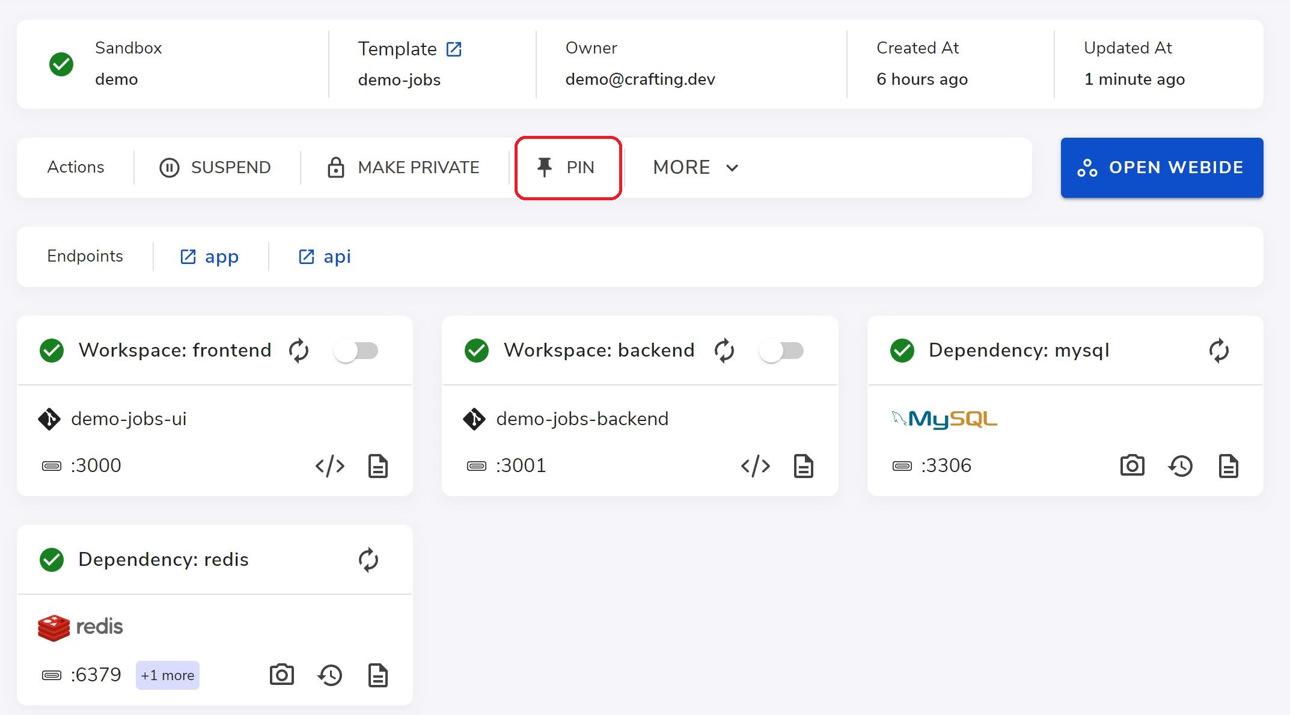This screenshot has height=715, width=1290.
Task: Open mysql restore history icon
Action: tap(1180, 466)
